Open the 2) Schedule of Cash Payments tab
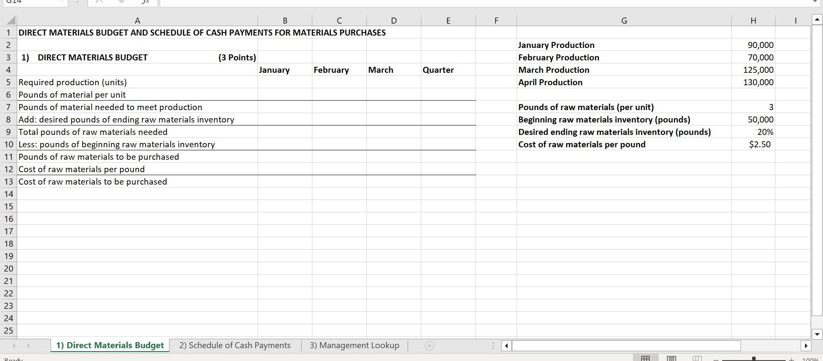This screenshot has width=823, height=361. pyautogui.click(x=235, y=346)
